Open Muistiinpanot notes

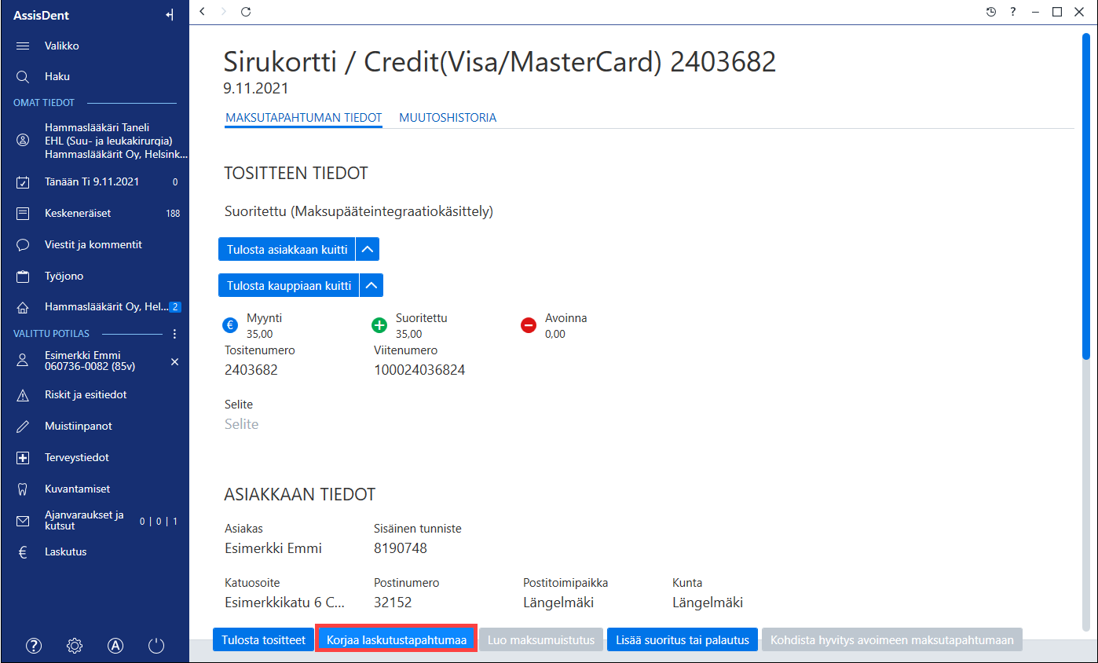coord(94,426)
